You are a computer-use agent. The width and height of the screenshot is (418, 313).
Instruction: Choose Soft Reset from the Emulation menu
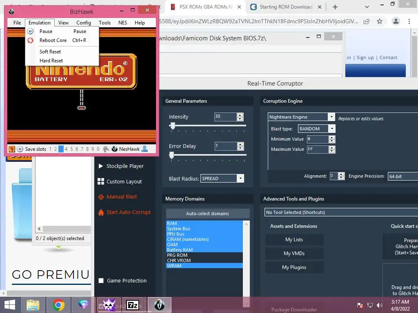[62, 52]
